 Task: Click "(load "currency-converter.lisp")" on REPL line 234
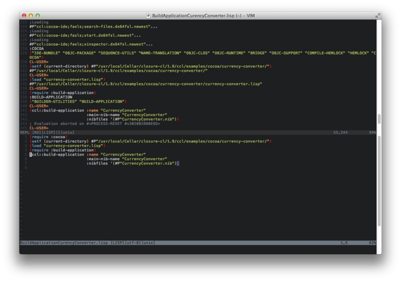click(68, 80)
